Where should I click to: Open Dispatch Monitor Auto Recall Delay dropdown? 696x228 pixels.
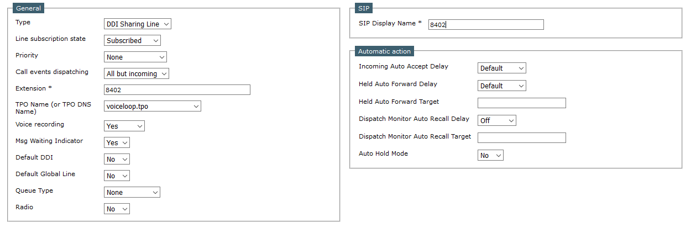497,120
